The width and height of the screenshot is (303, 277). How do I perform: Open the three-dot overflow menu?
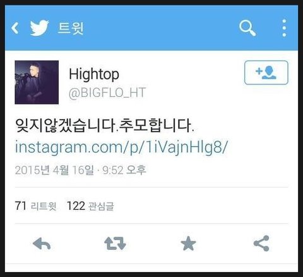(284, 28)
